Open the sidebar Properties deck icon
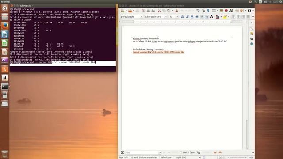Image resolution: width=283 pixels, height=159 pixels. (252, 28)
